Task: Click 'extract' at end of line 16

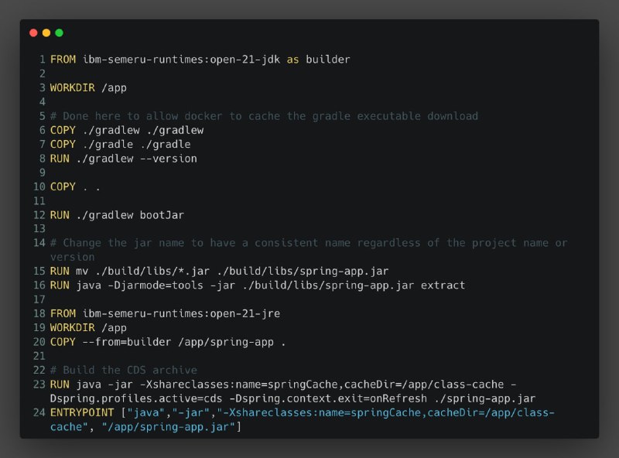Action: [x=443, y=285]
